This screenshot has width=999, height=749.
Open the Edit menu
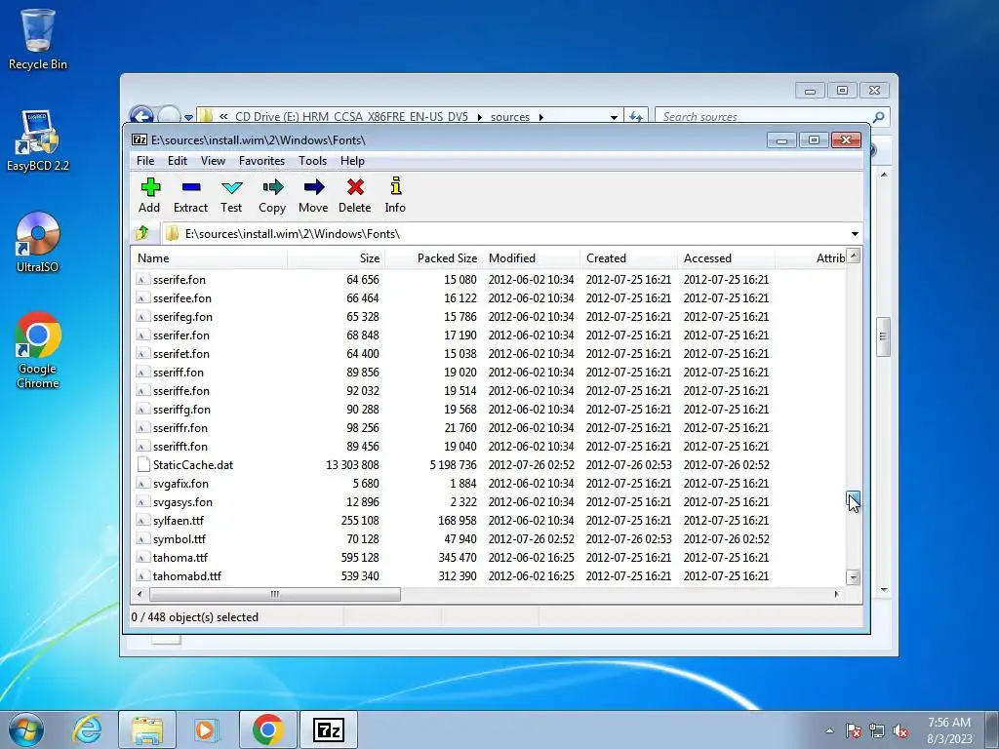[x=178, y=161]
